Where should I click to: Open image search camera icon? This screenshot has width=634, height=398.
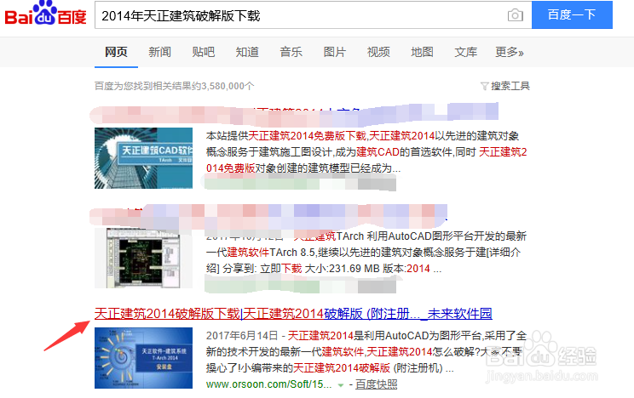[515, 15]
